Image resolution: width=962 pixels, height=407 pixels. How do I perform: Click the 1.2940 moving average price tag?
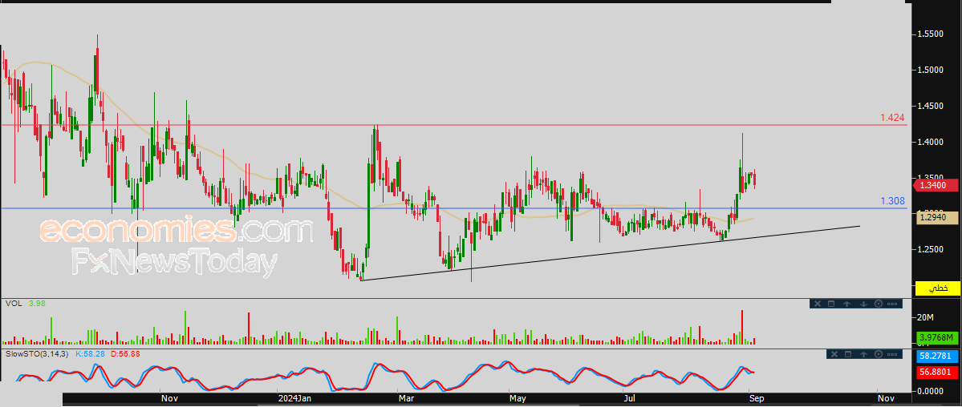(936, 217)
